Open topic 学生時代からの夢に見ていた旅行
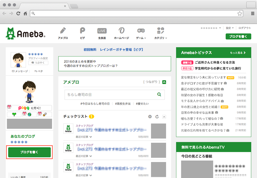 click(x=218, y=68)
